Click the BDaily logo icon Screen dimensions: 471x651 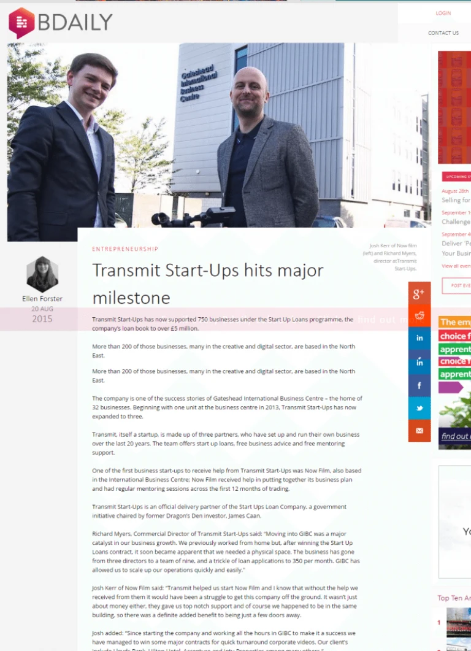click(x=21, y=23)
